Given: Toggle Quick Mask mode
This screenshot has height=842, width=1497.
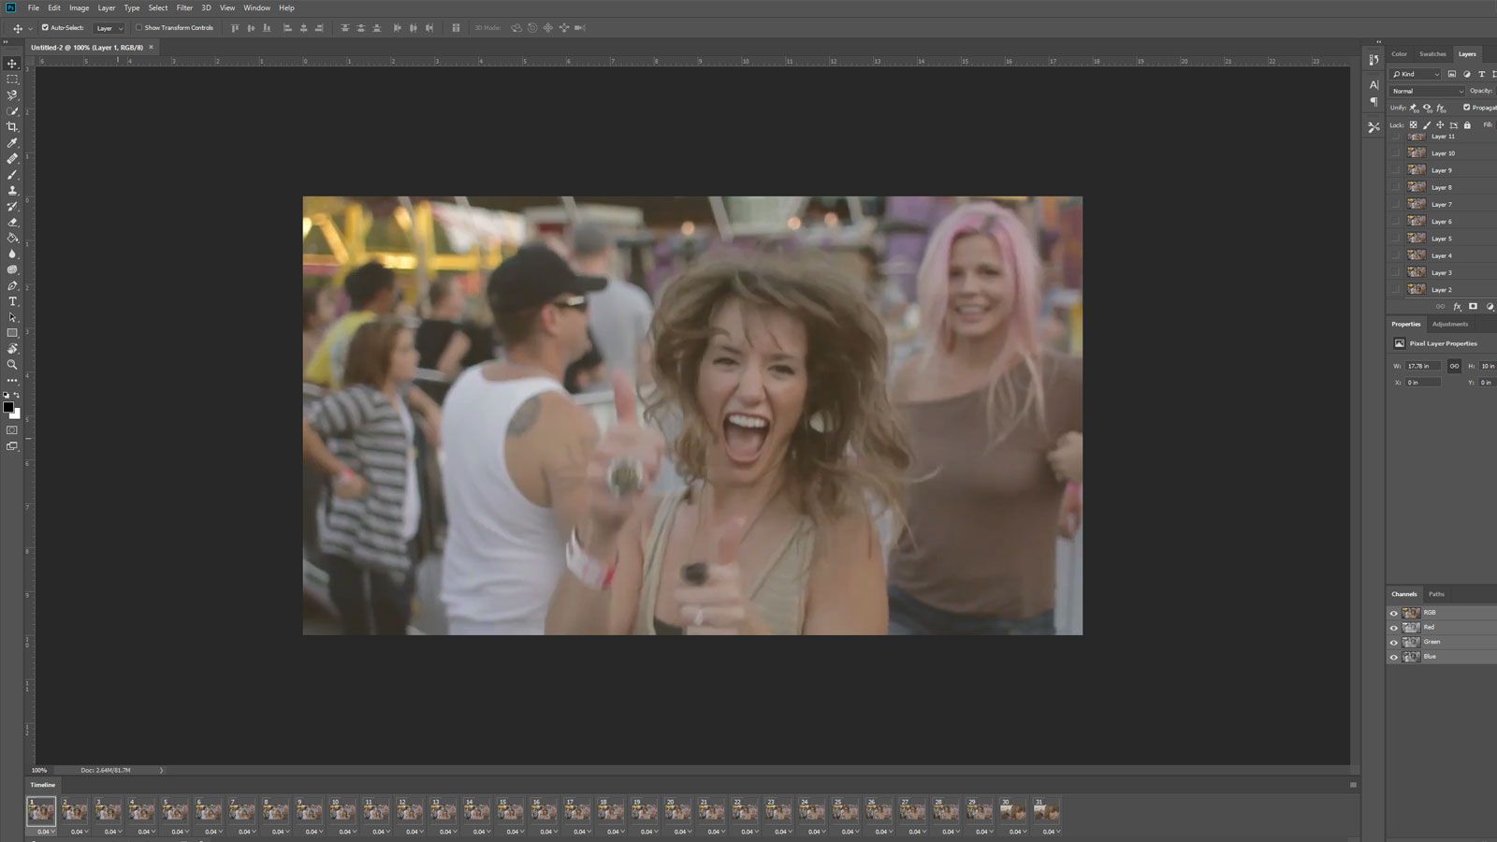Looking at the screenshot, I should click(x=12, y=430).
